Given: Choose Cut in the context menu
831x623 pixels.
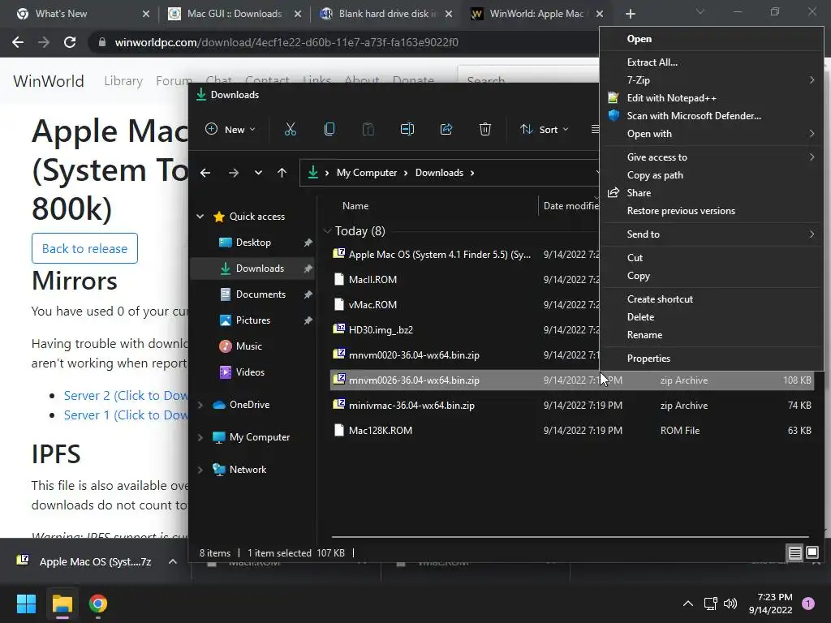Looking at the screenshot, I should [711, 257].
